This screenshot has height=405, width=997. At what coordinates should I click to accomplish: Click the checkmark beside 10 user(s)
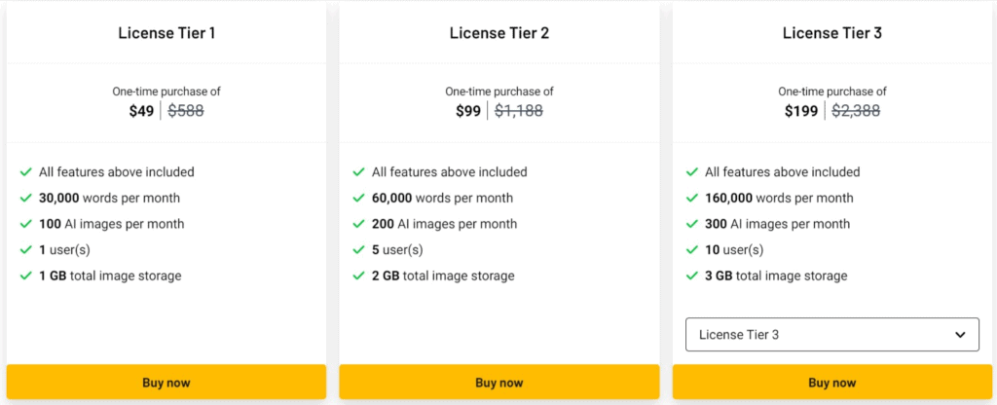[x=692, y=250]
